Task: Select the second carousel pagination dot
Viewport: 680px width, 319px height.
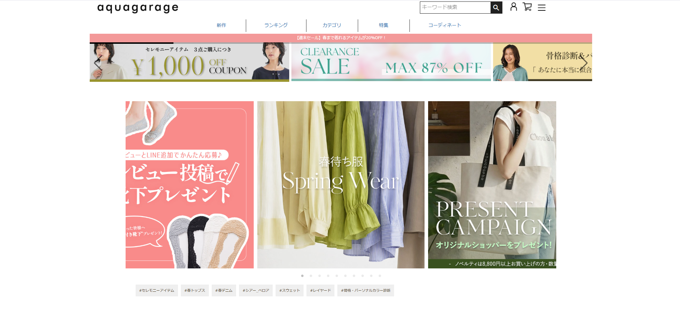Action: point(311,276)
